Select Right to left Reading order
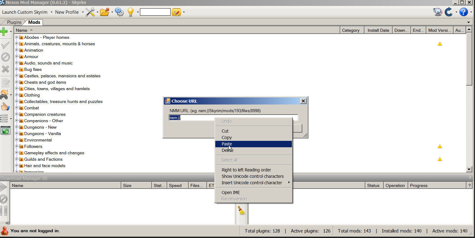Screen dimensions: 475x238 254,170
